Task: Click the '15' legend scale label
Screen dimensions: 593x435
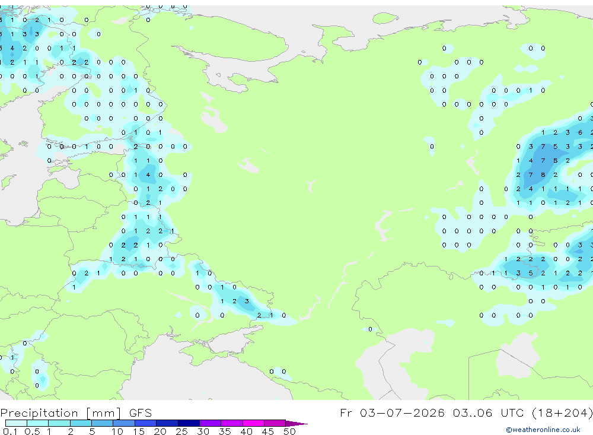Action: (x=139, y=431)
